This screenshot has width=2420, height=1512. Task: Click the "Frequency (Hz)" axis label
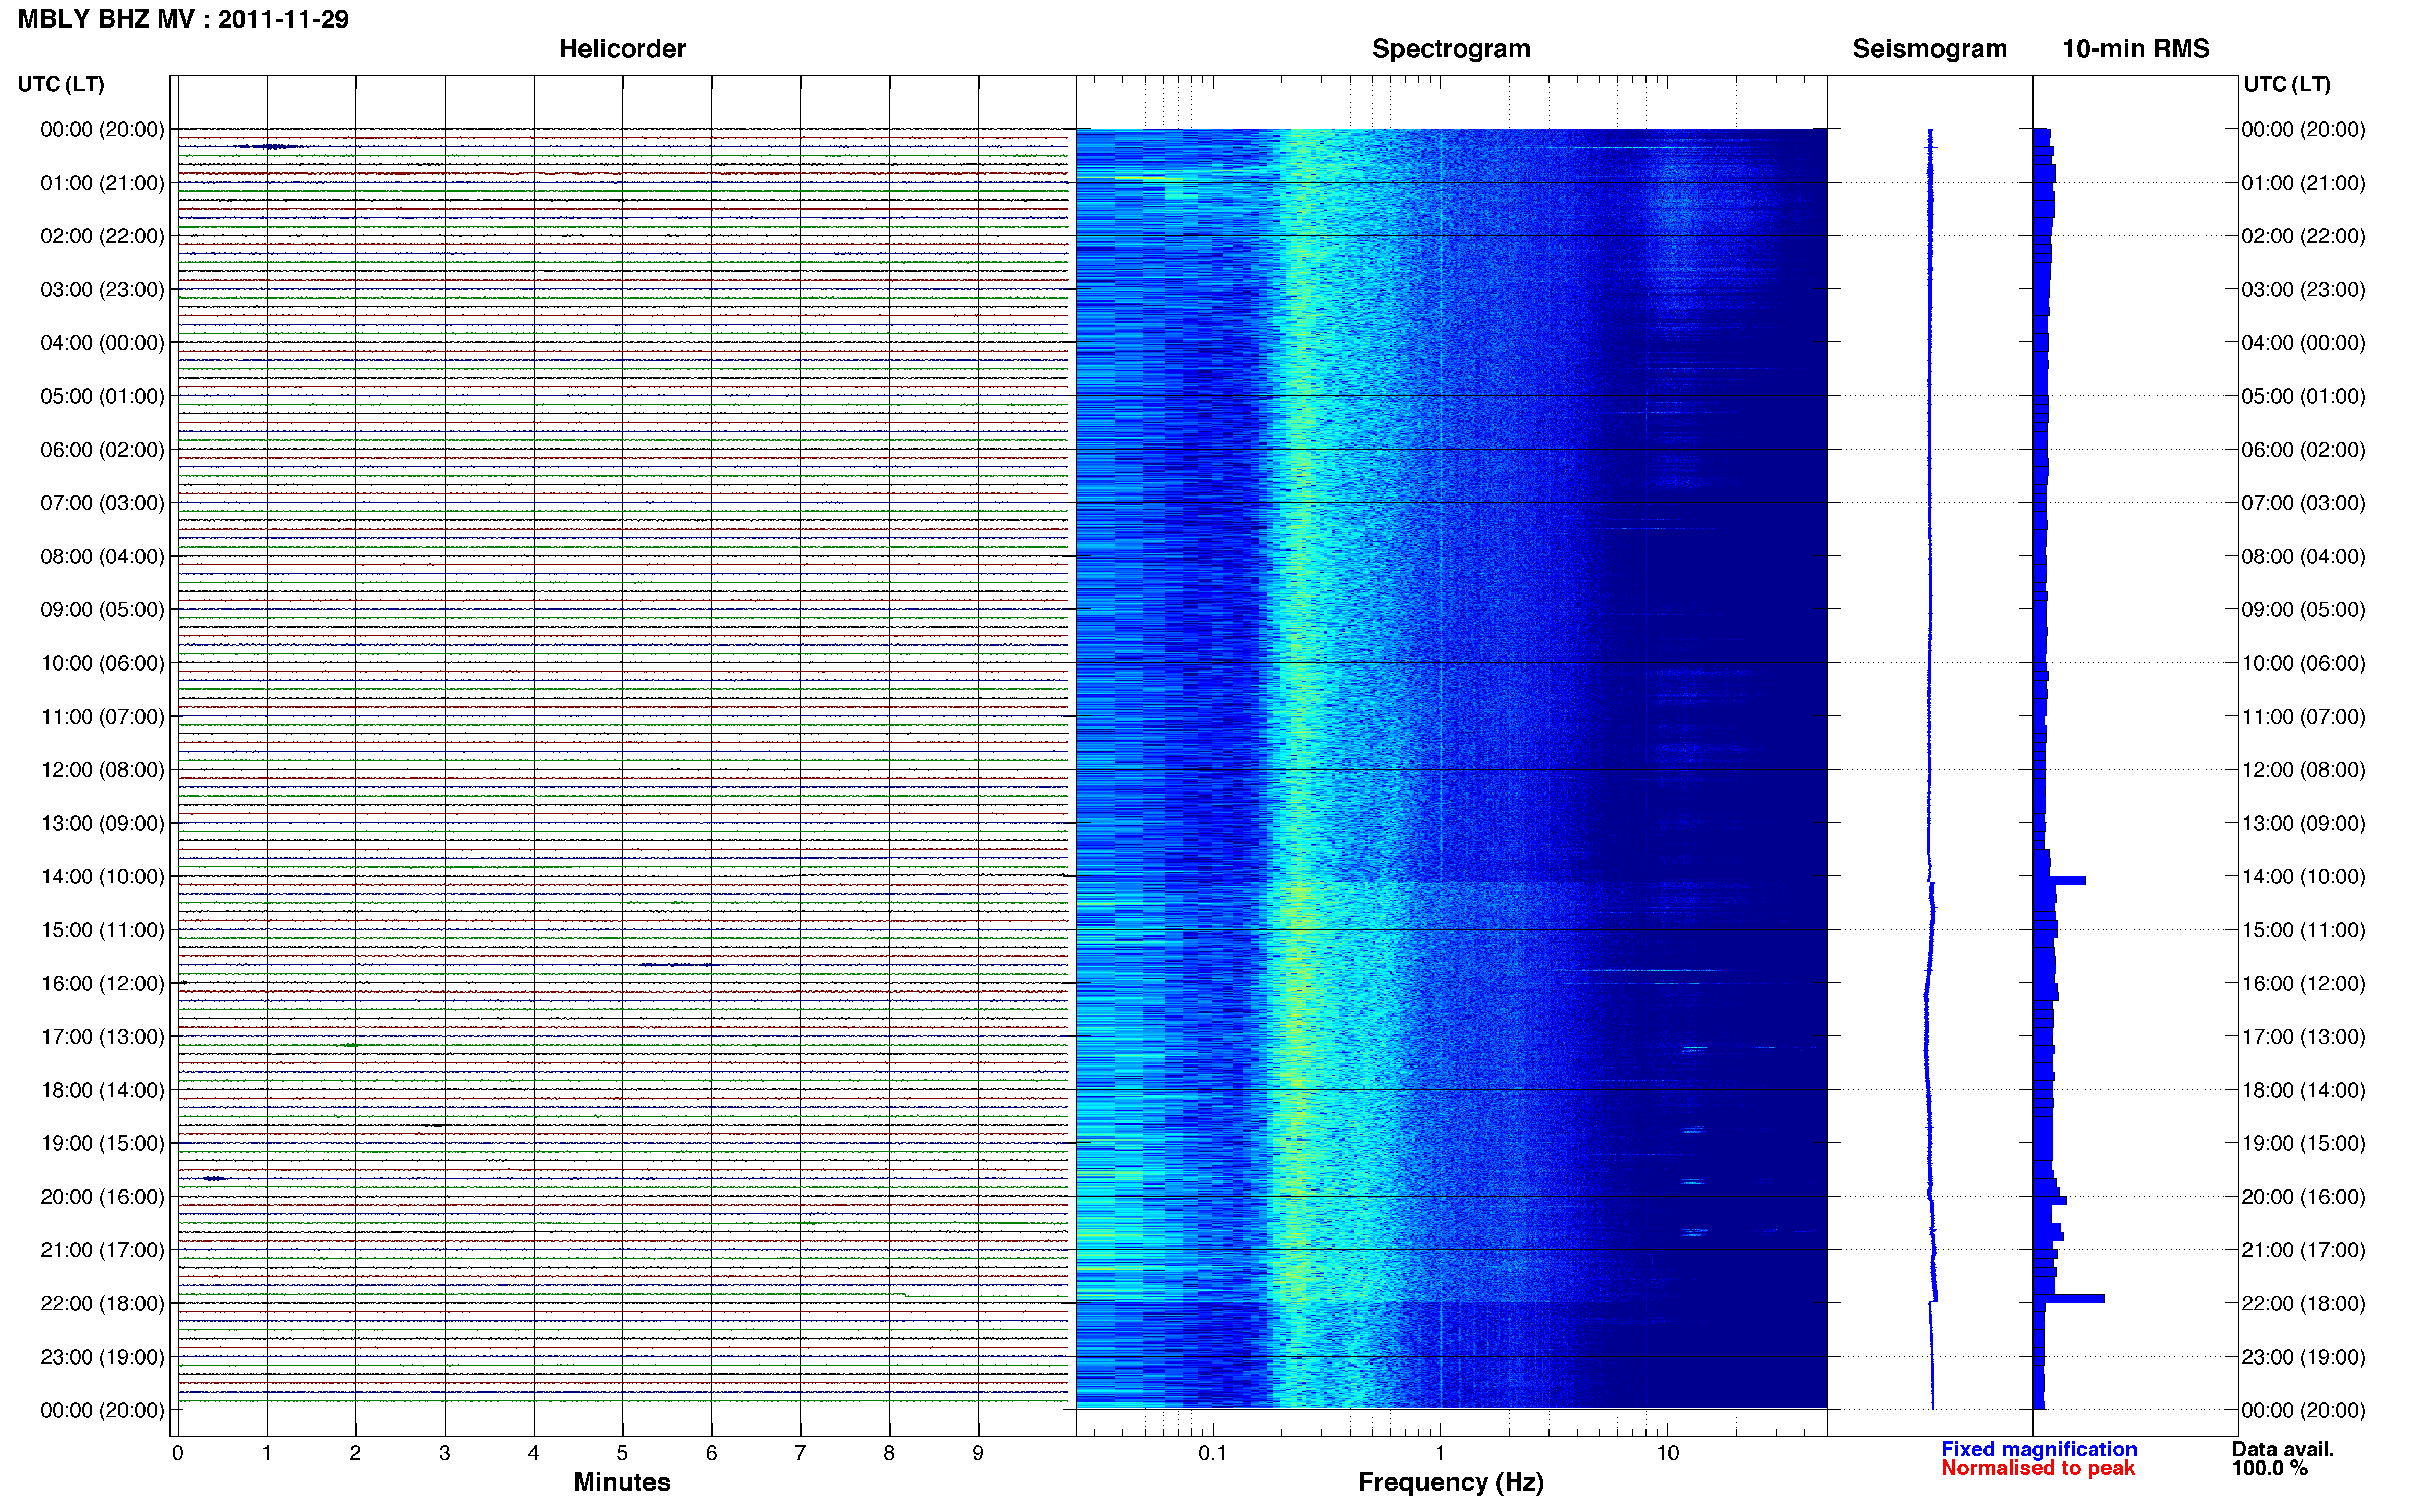[1450, 1482]
